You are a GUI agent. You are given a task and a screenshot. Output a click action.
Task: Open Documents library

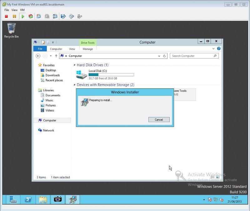(x=53, y=95)
